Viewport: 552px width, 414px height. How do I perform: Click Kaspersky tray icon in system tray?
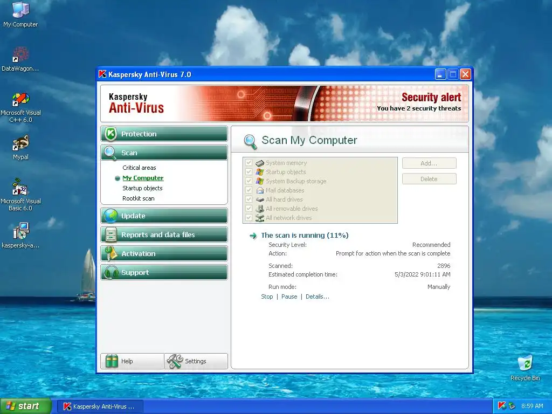point(502,405)
